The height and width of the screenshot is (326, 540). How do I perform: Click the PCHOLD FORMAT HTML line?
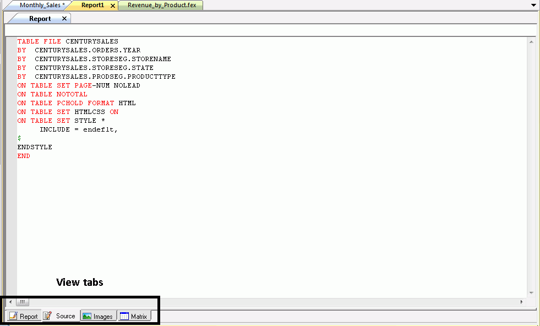[x=77, y=103]
